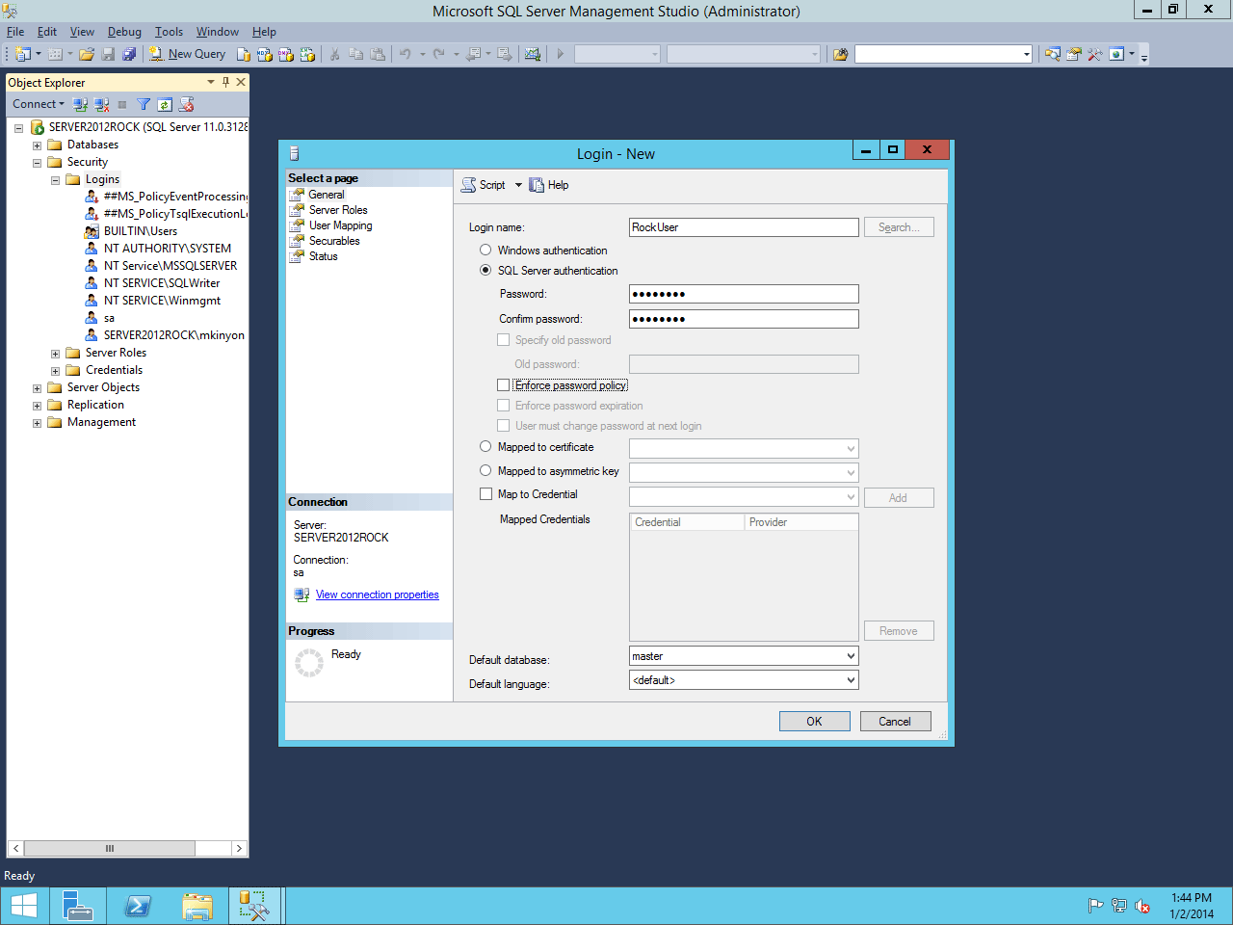Screen dimensions: 1233x925
Task: Check the Map to Credential box
Action: tap(485, 493)
